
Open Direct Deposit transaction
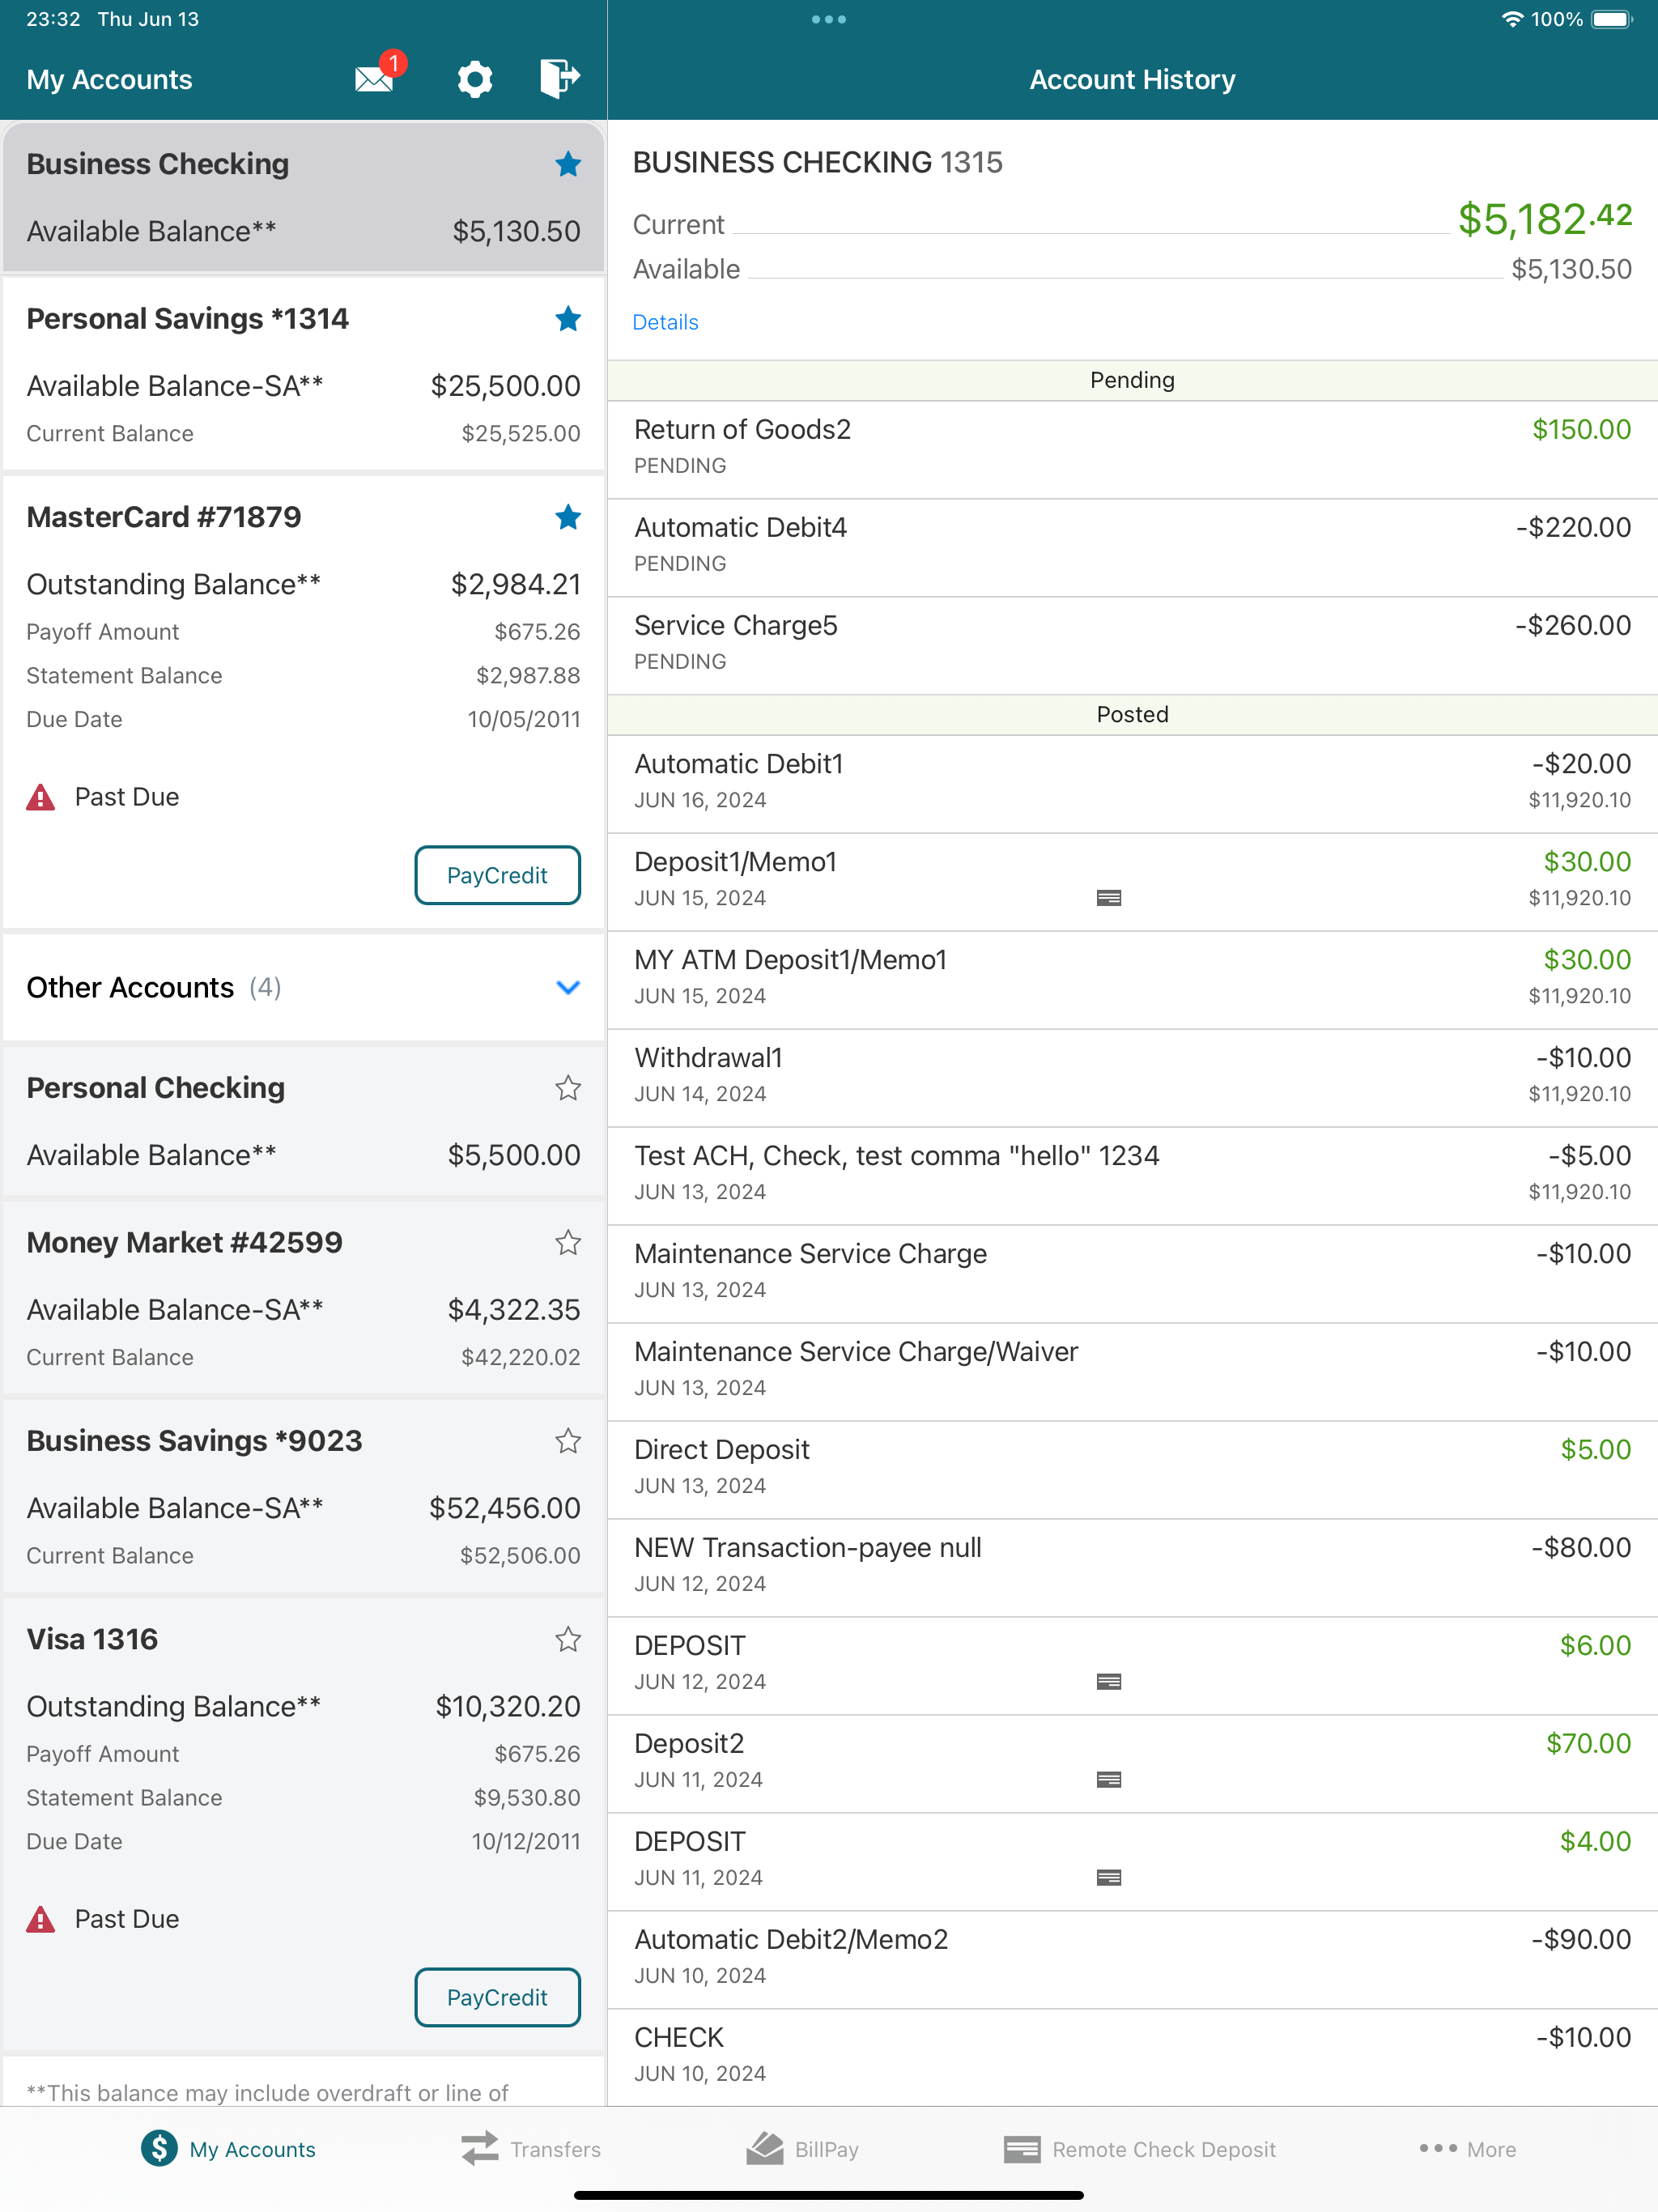1132,1469
